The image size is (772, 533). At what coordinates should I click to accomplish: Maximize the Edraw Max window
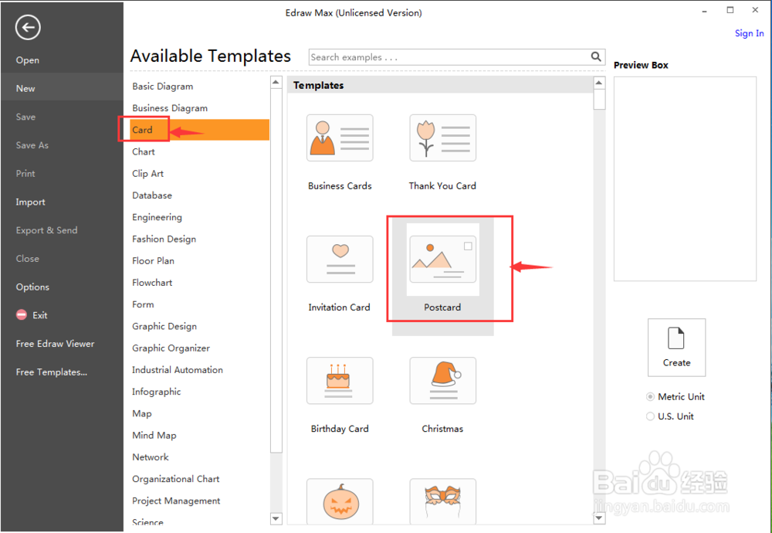coord(730,10)
